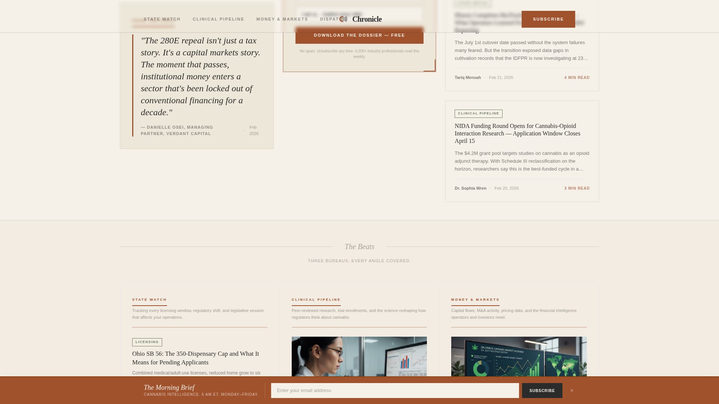Screen dimensions: 719x404
Task: Click the July 1st cutover summary text
Action: (x=522, y=50)
